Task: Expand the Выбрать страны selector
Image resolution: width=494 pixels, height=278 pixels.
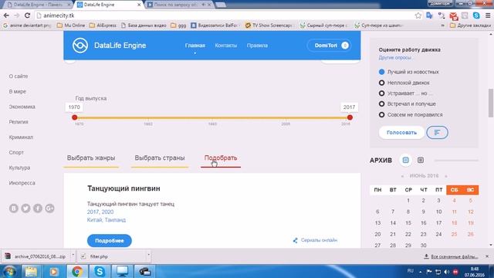Action: click(160, 158)
